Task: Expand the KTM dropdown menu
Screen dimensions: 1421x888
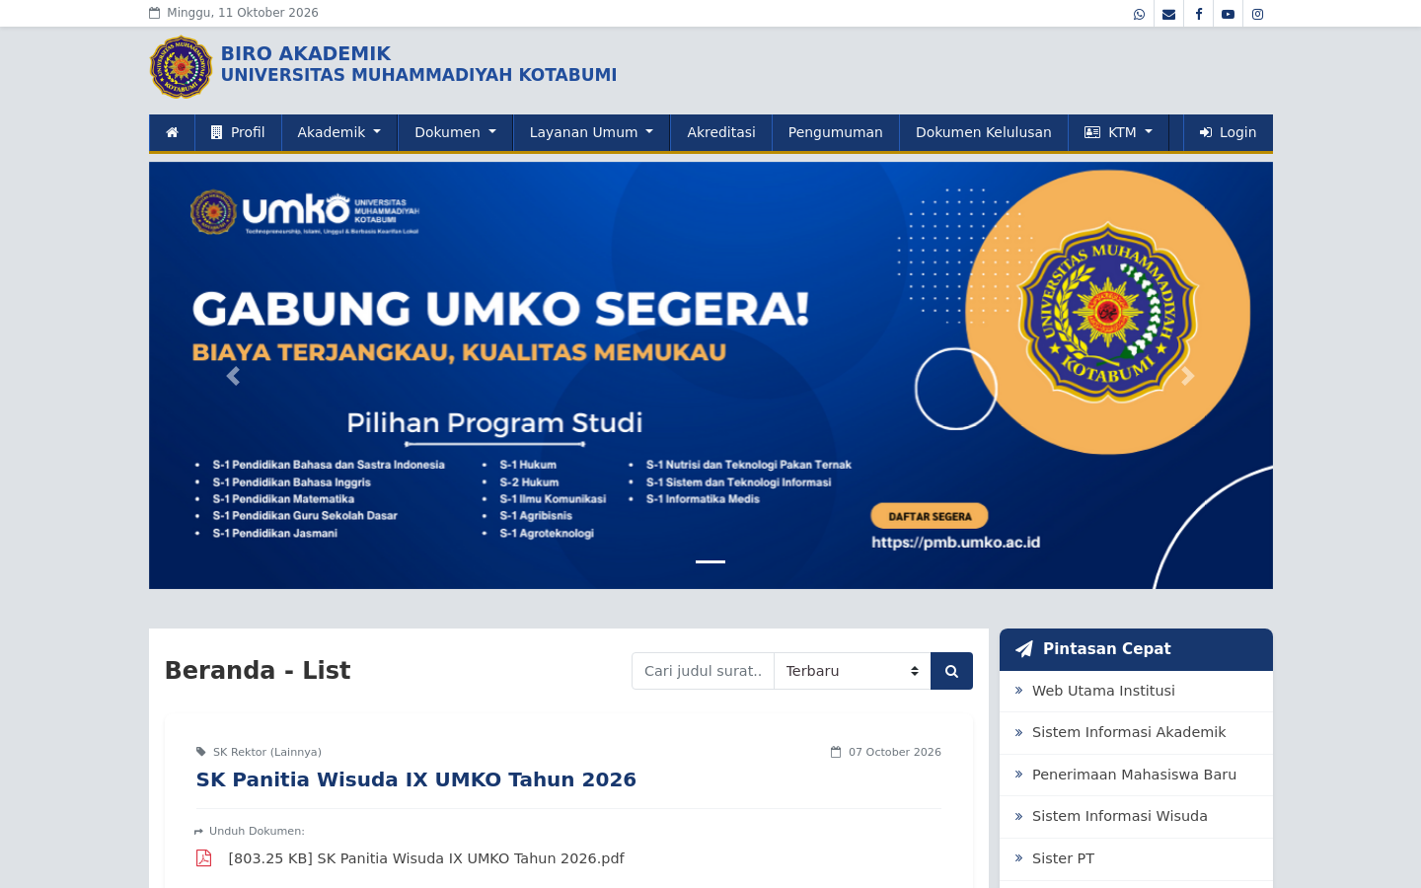Action: click(1118, 132)
